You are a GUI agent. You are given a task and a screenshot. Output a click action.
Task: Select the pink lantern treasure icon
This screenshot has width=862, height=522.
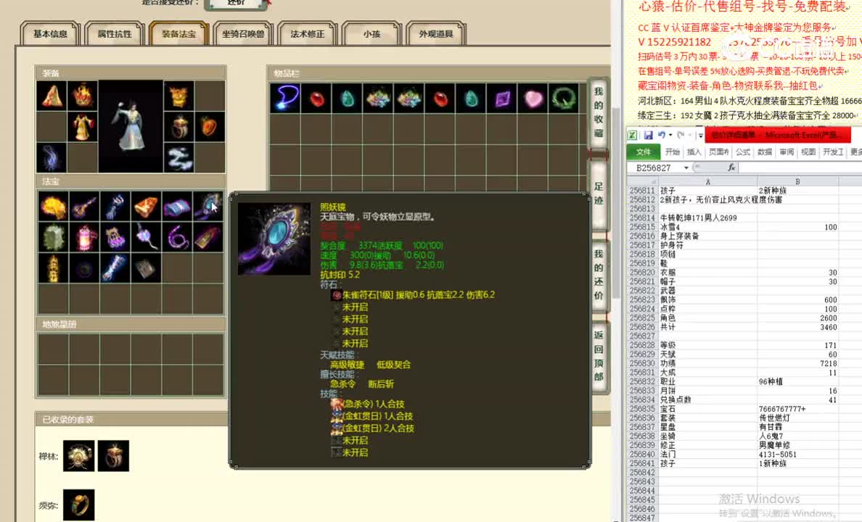pos(84,237)
